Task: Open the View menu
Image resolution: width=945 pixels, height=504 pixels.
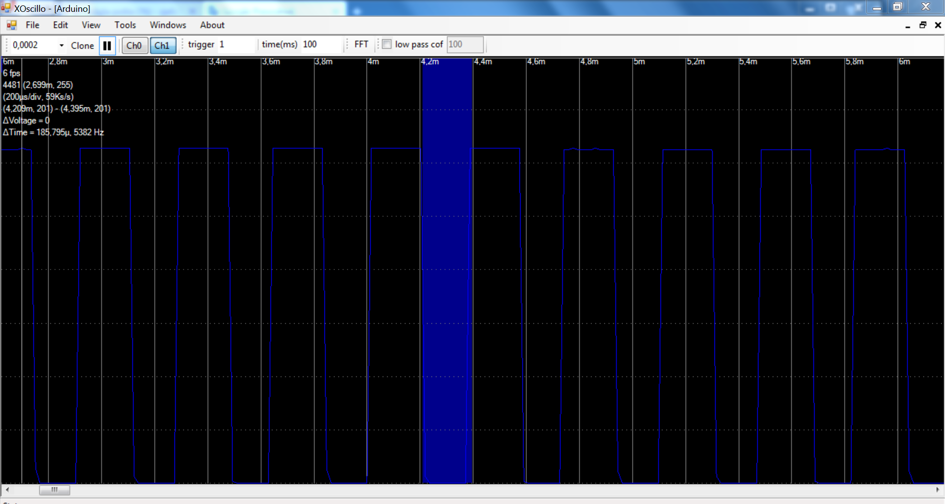Action: coord(91,25)
